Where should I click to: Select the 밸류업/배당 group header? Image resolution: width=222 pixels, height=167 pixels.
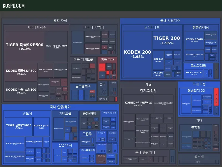click(x=201, y=27)
